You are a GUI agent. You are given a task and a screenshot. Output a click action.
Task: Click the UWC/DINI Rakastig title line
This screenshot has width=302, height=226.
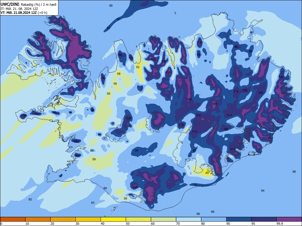[x=28, y=5]
